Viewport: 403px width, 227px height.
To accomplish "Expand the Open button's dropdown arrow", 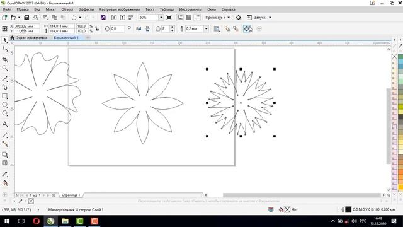I will (19, 18).
